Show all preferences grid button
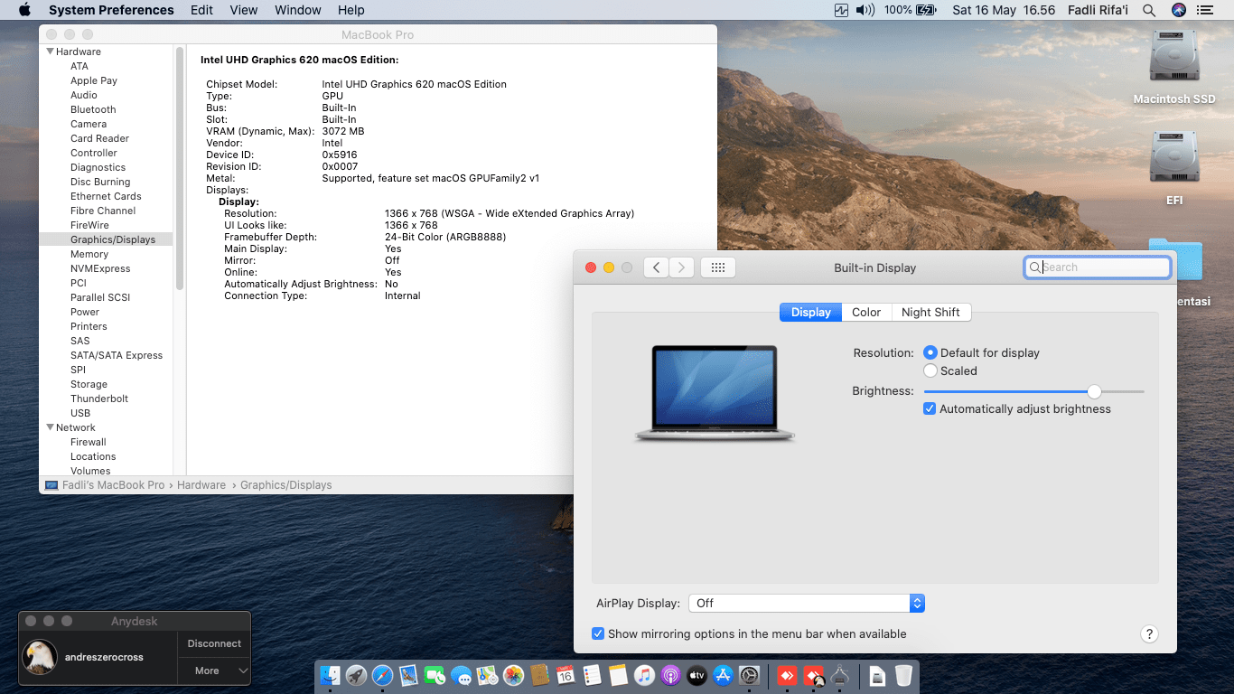1234x694 pixels. point(718,267)
